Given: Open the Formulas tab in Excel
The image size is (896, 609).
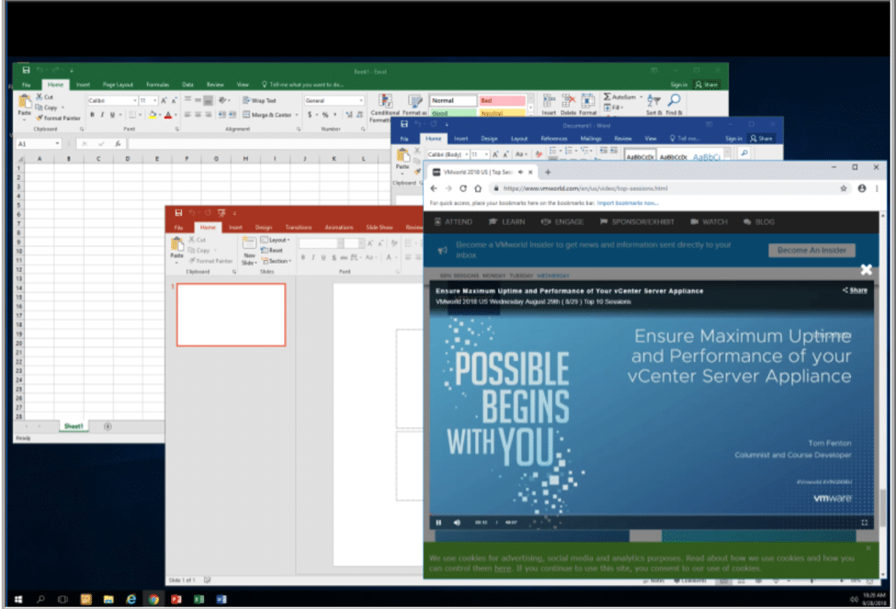Looking at the screenshot, I should click(x=158, y=85).
